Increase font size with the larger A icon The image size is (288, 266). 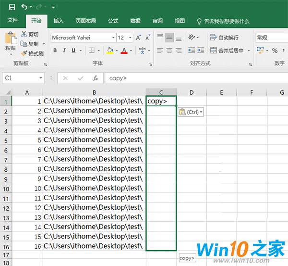tap(138, 38)
